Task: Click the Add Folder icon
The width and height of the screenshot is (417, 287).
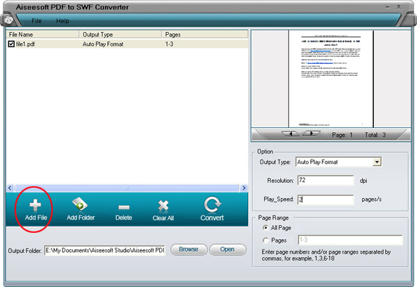Action: pyautogui.click(x=80, y=204)
